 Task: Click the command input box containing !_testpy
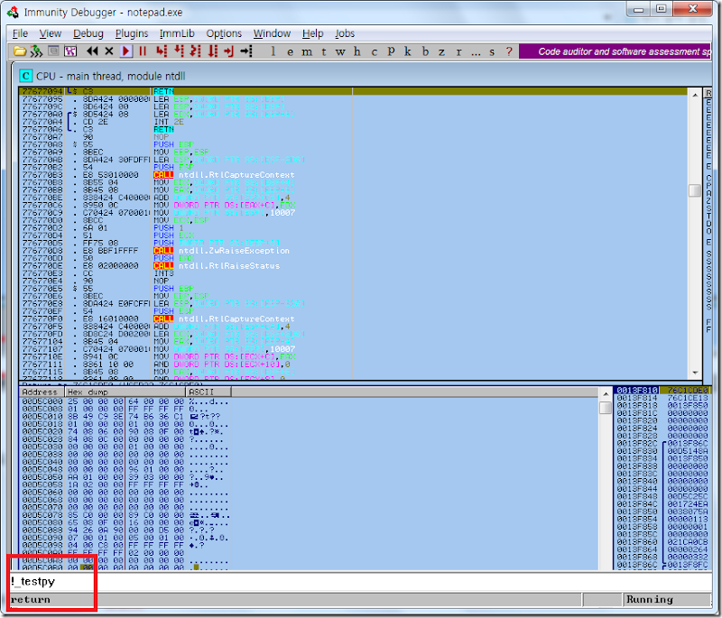click(x=271, y=582)
